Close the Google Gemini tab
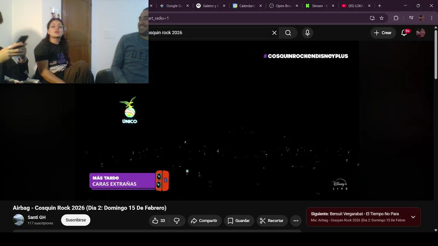Screen dimensions: 438x246 [188, 6]
